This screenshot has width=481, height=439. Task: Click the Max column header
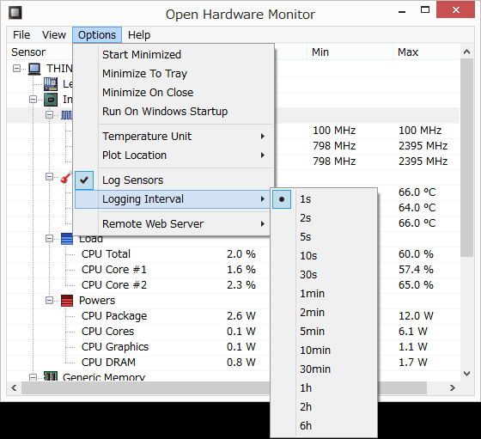point(426,52)
